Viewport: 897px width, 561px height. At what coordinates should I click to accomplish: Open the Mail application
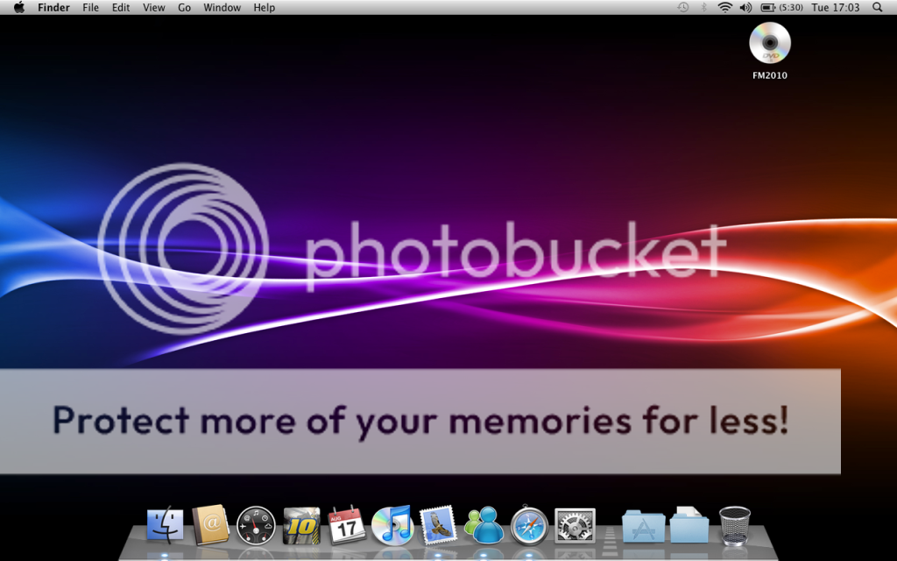coord(438,526)
